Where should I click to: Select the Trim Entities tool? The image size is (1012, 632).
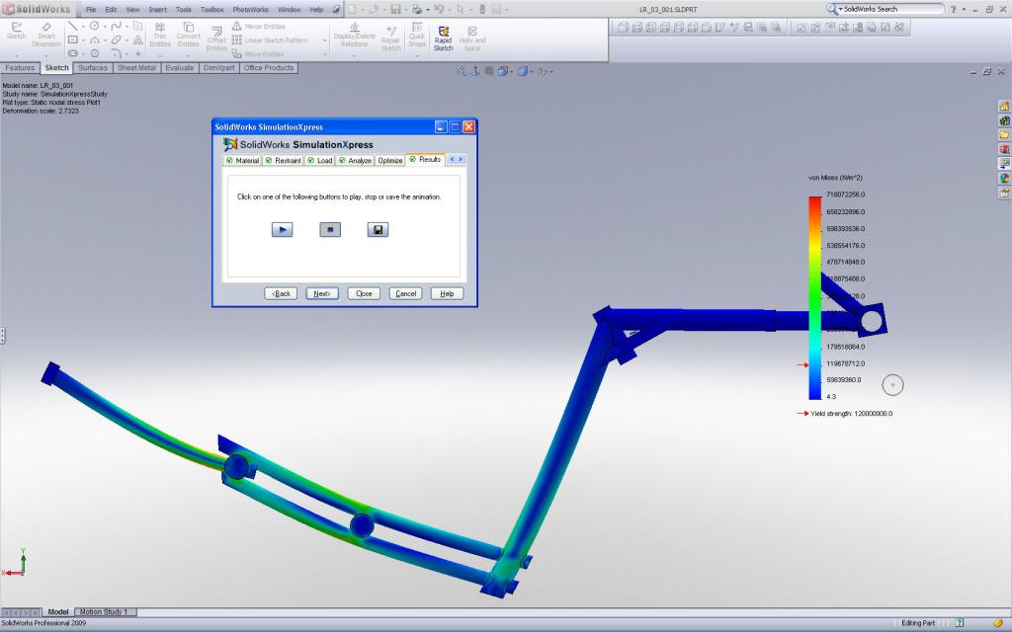click(x=159, y=36)
